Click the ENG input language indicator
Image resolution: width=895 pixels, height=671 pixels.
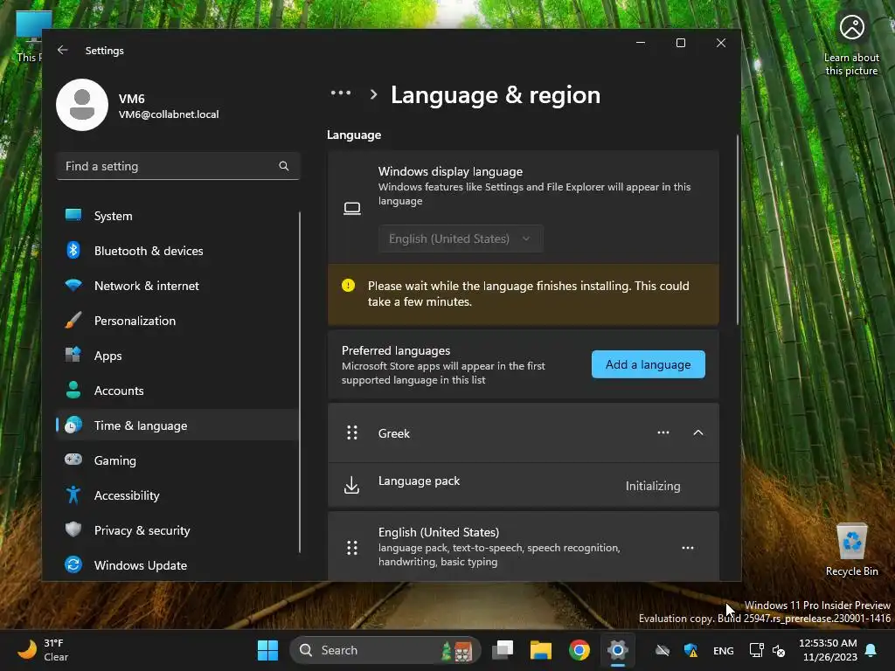click(723, 650)
